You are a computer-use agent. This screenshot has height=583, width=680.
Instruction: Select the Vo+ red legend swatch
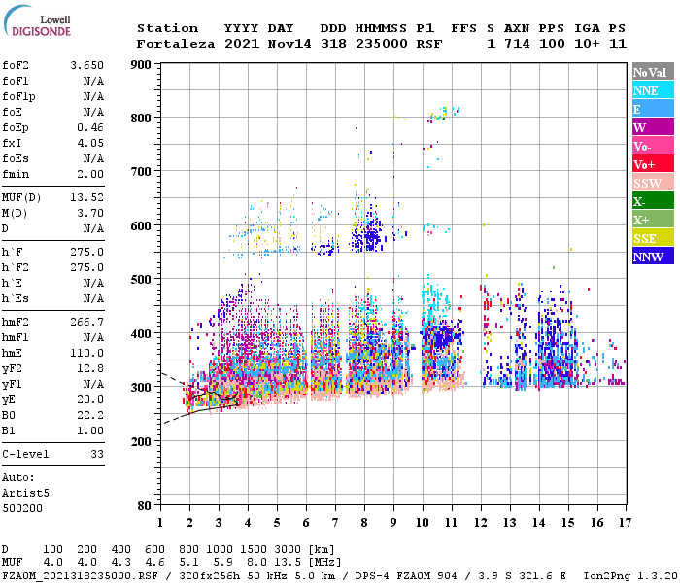click(x=653, y=164)
